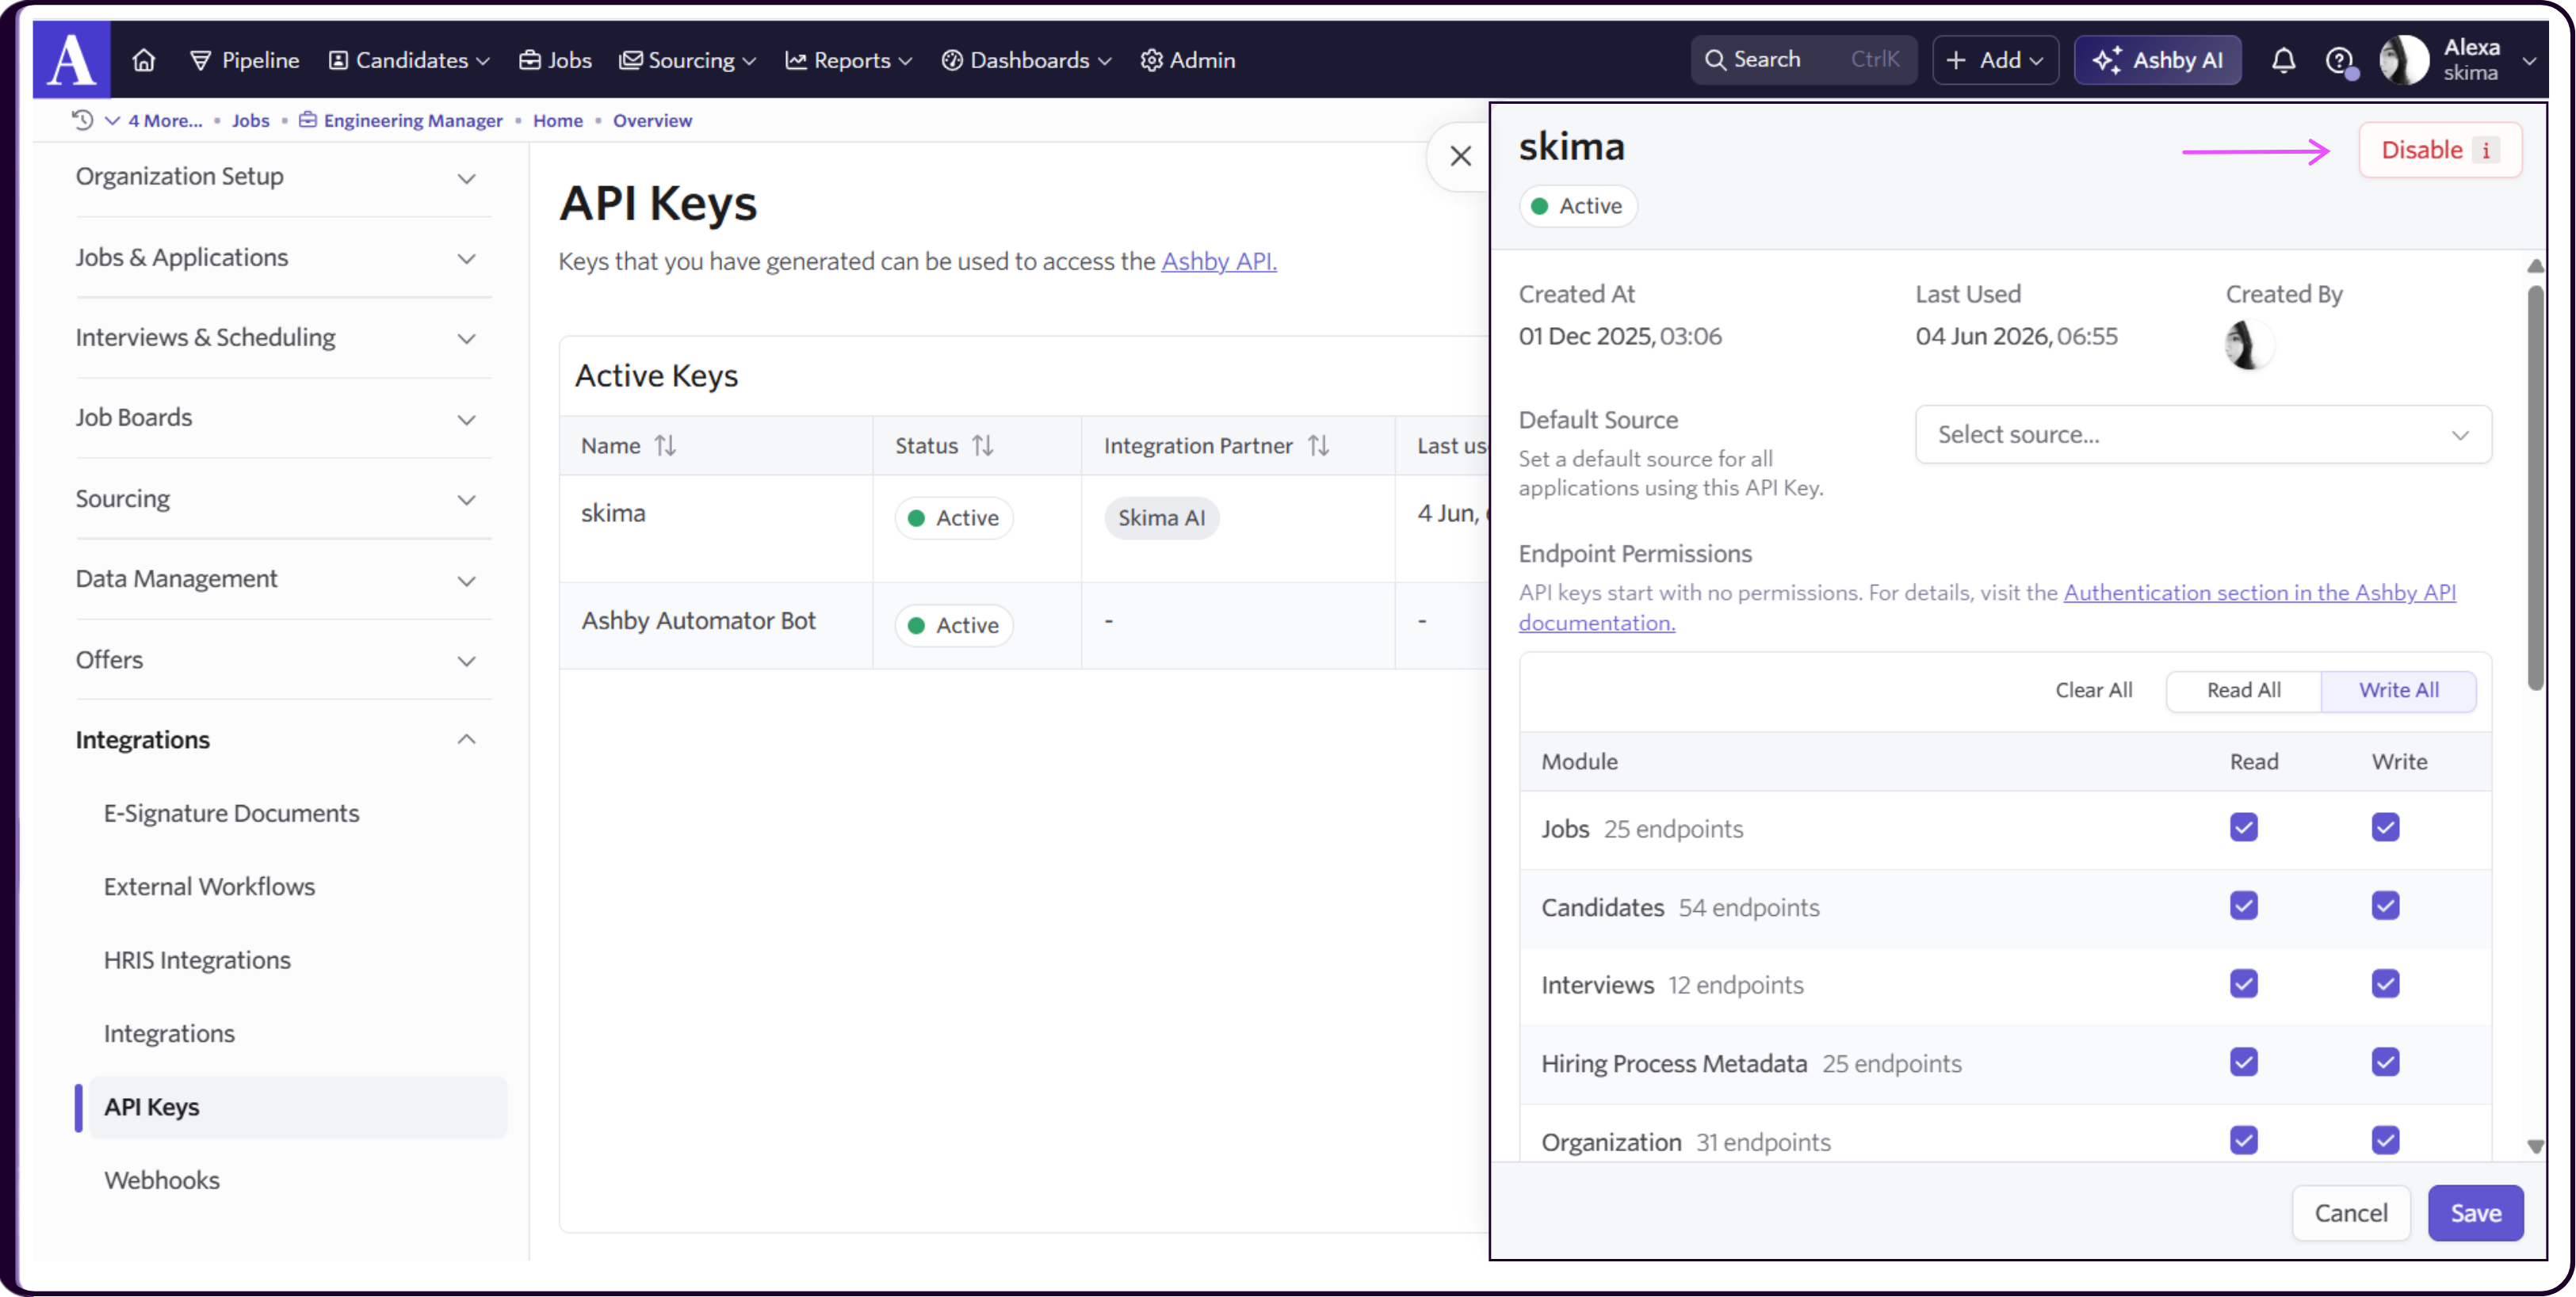Open Pipeline from the navbar
Viewport: 2576px width, 1297px height.
click(245, 60)
